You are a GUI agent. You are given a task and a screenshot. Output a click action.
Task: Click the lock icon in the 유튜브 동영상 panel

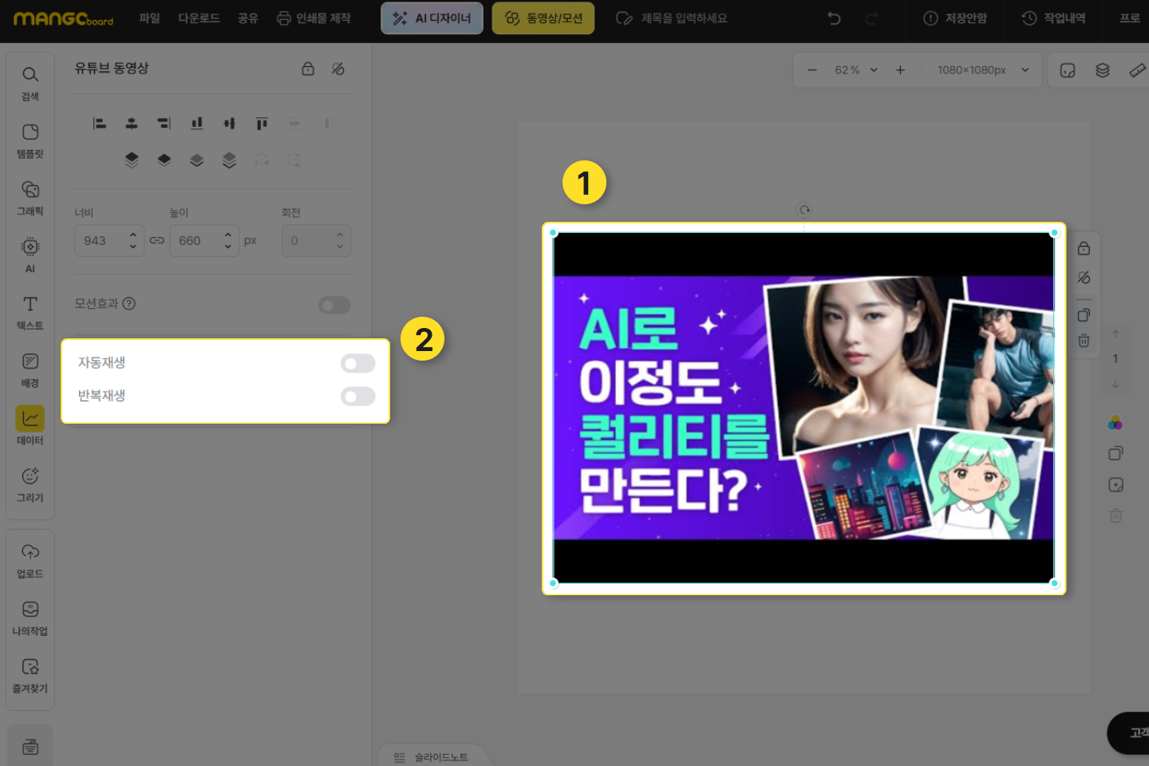(308, 69)
